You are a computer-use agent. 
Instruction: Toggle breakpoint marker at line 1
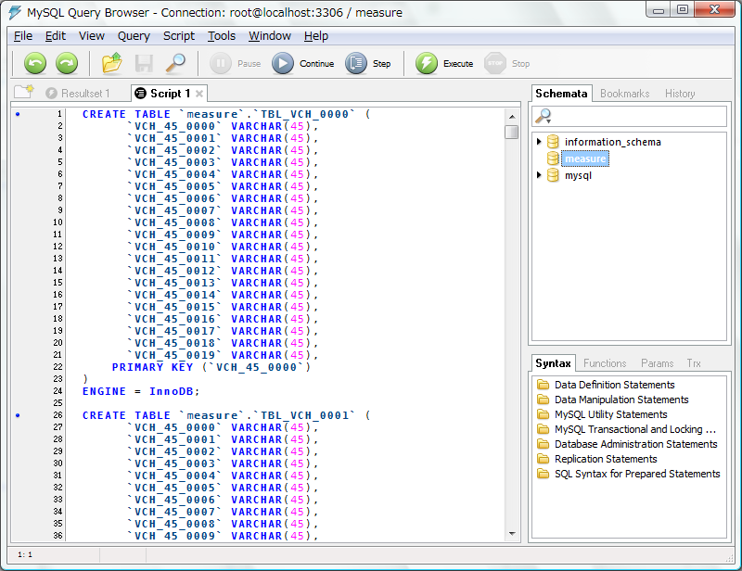pyautogui.click(x=18, y=114)
